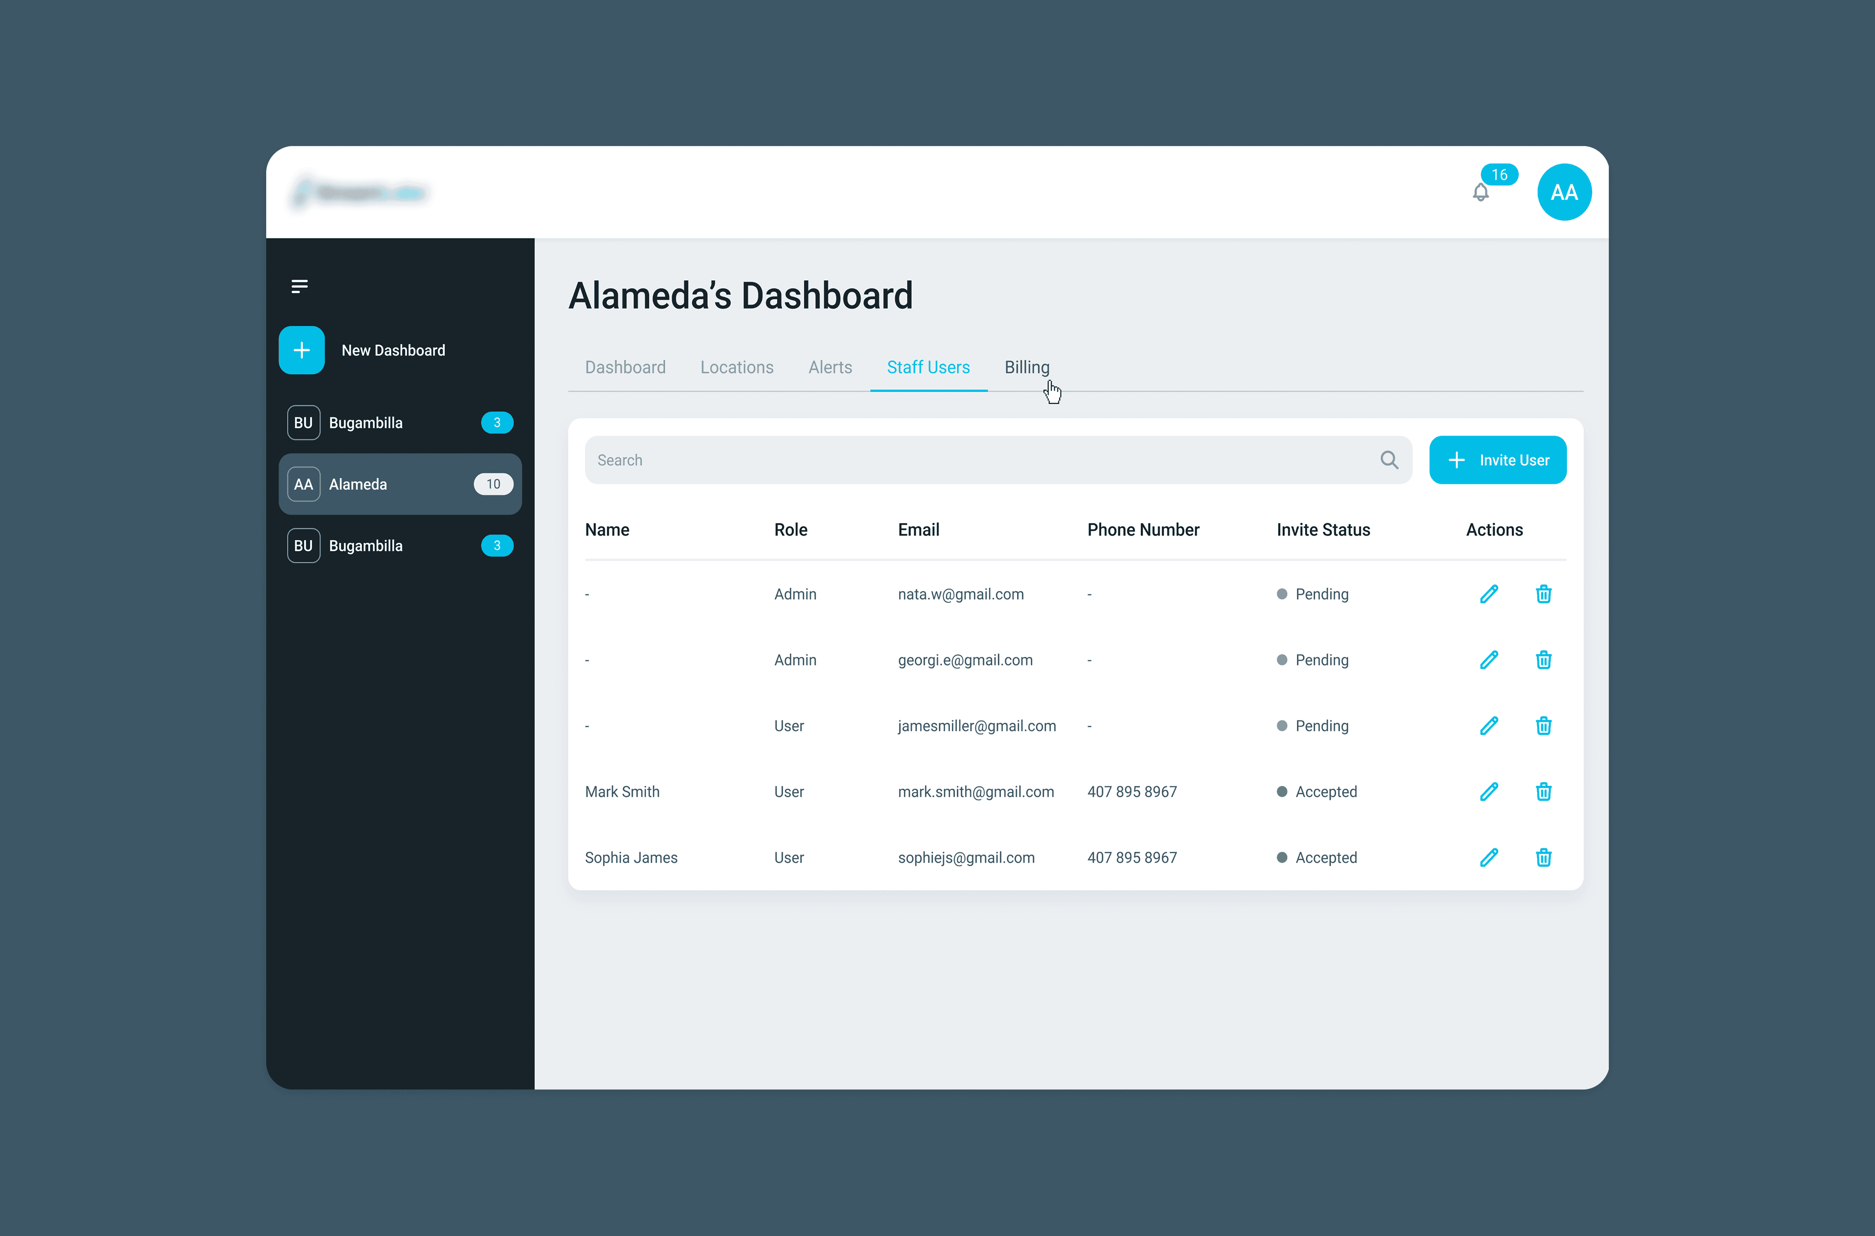Open the Dashboard tab
This screenshot has width=1875, height=1236.
(x=625, y=367)
